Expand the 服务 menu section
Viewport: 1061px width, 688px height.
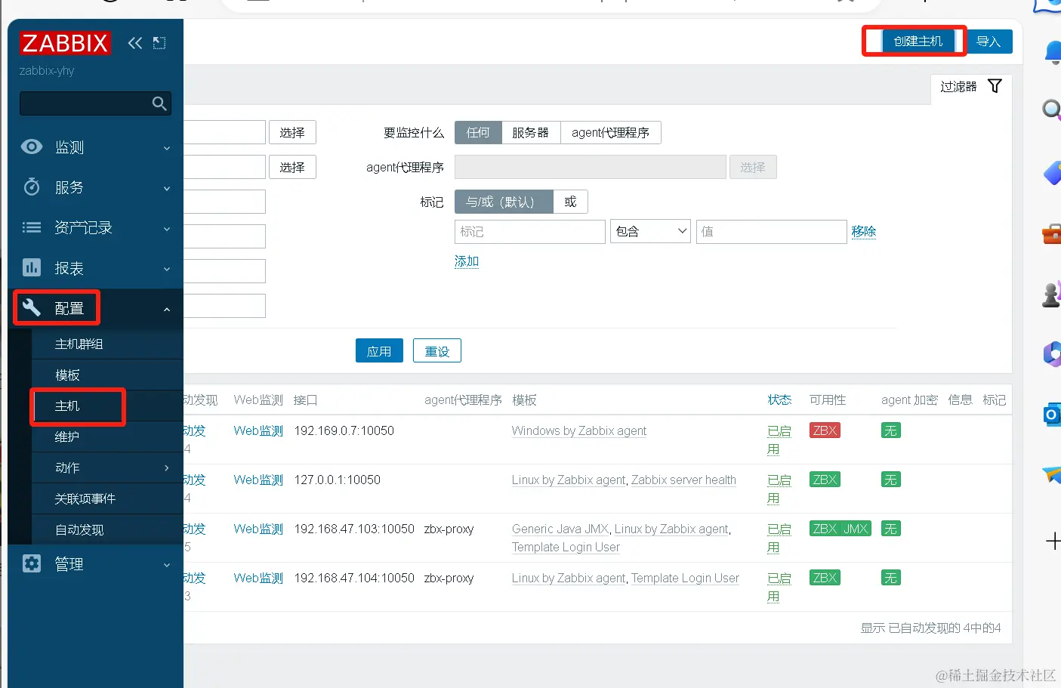click(x=167, y=188)
